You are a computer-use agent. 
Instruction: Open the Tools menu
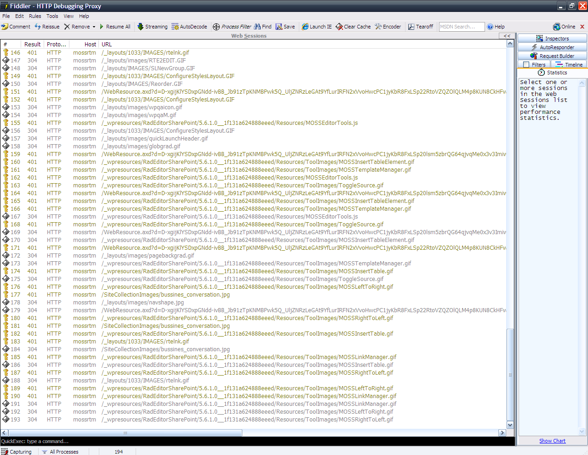pos(52,16)
